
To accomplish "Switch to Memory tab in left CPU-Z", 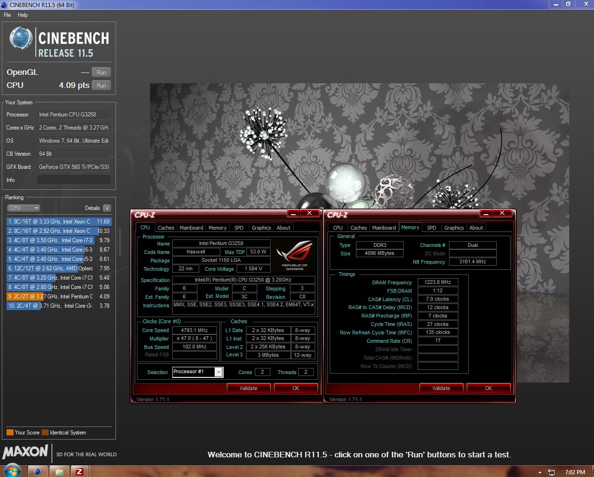I will (x=217, y=228).
